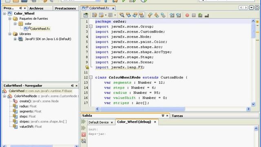The width and height of the screenshot is (261, 147).
Task: Collapse Paquetes de fuentes node
Action: [10, 19]
